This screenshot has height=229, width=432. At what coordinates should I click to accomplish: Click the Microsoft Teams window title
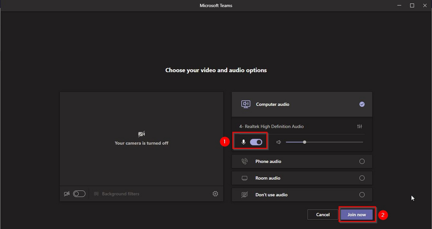pyautogui.click(x=216, y=6)
